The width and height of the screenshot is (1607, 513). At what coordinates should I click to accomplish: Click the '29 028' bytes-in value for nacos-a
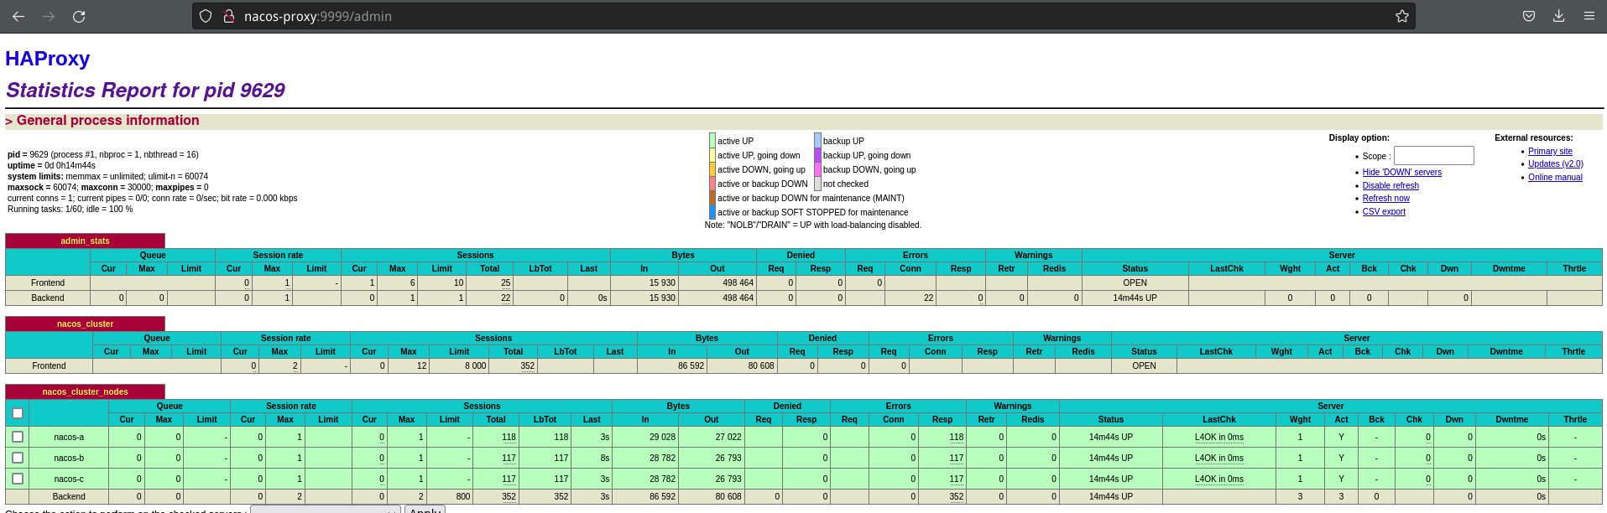point(662,438)
